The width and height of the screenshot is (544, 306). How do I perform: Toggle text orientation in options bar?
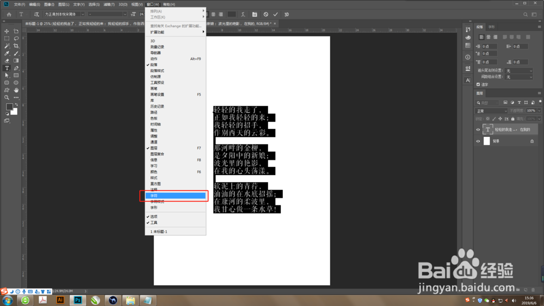coord(36,14)
